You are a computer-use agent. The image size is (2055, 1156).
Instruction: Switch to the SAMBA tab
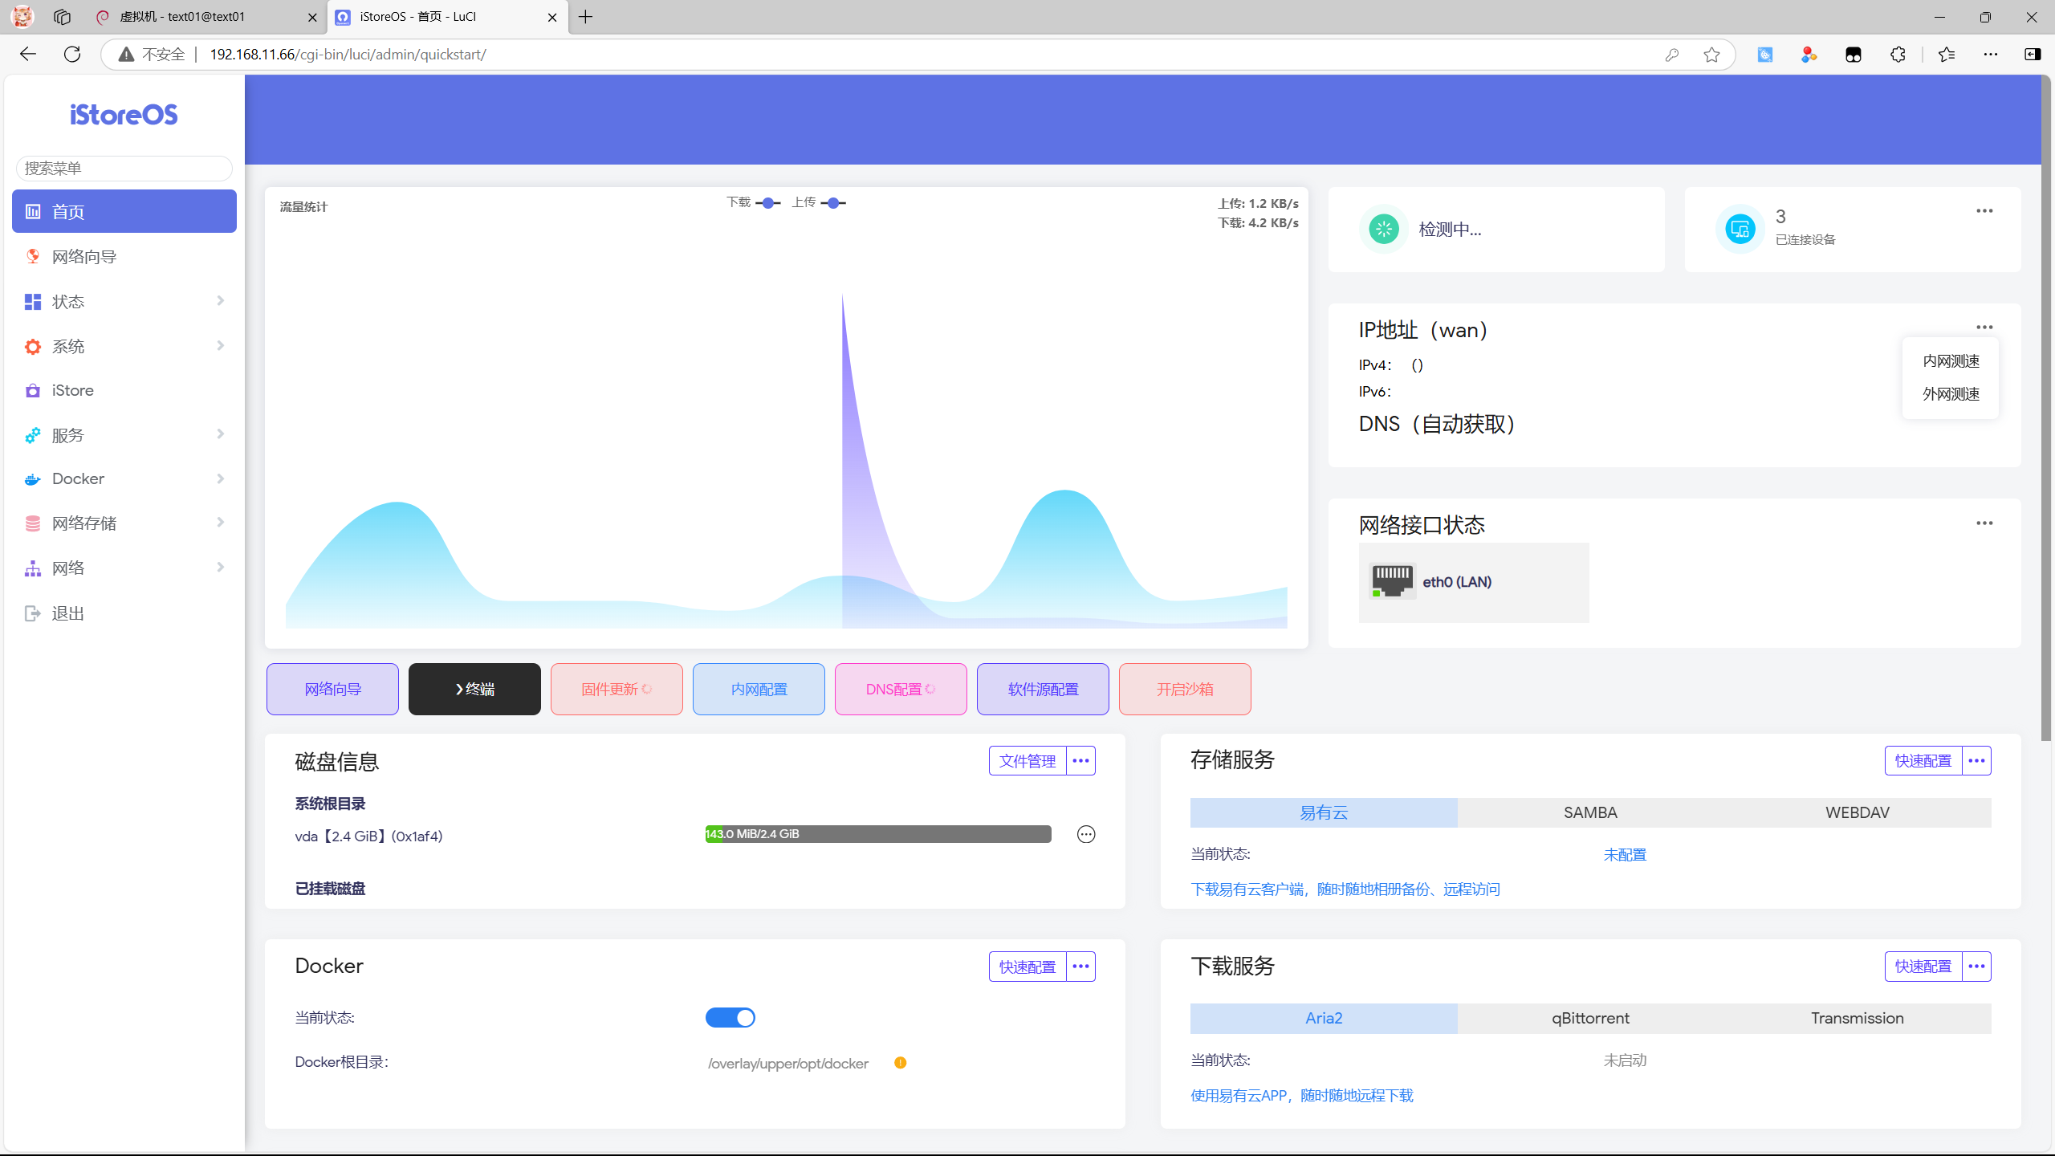click(x=1590, y=812)
